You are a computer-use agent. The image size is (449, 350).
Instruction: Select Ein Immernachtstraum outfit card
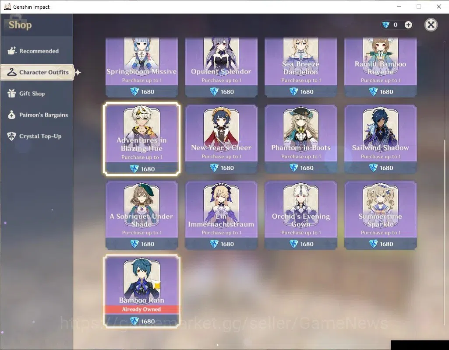click(221, 215)
